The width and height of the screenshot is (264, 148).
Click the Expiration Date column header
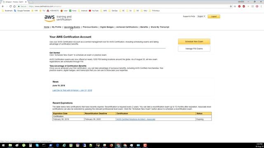coord(68,113)
